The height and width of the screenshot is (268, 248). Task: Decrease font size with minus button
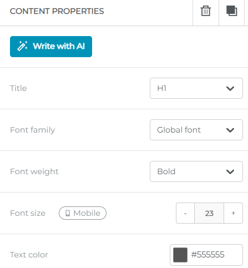[185, 213]
